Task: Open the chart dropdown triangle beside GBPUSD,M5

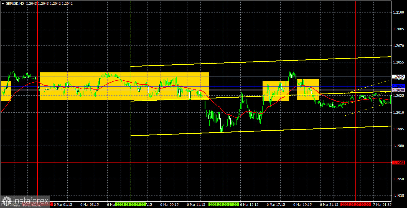Action: 3,4
